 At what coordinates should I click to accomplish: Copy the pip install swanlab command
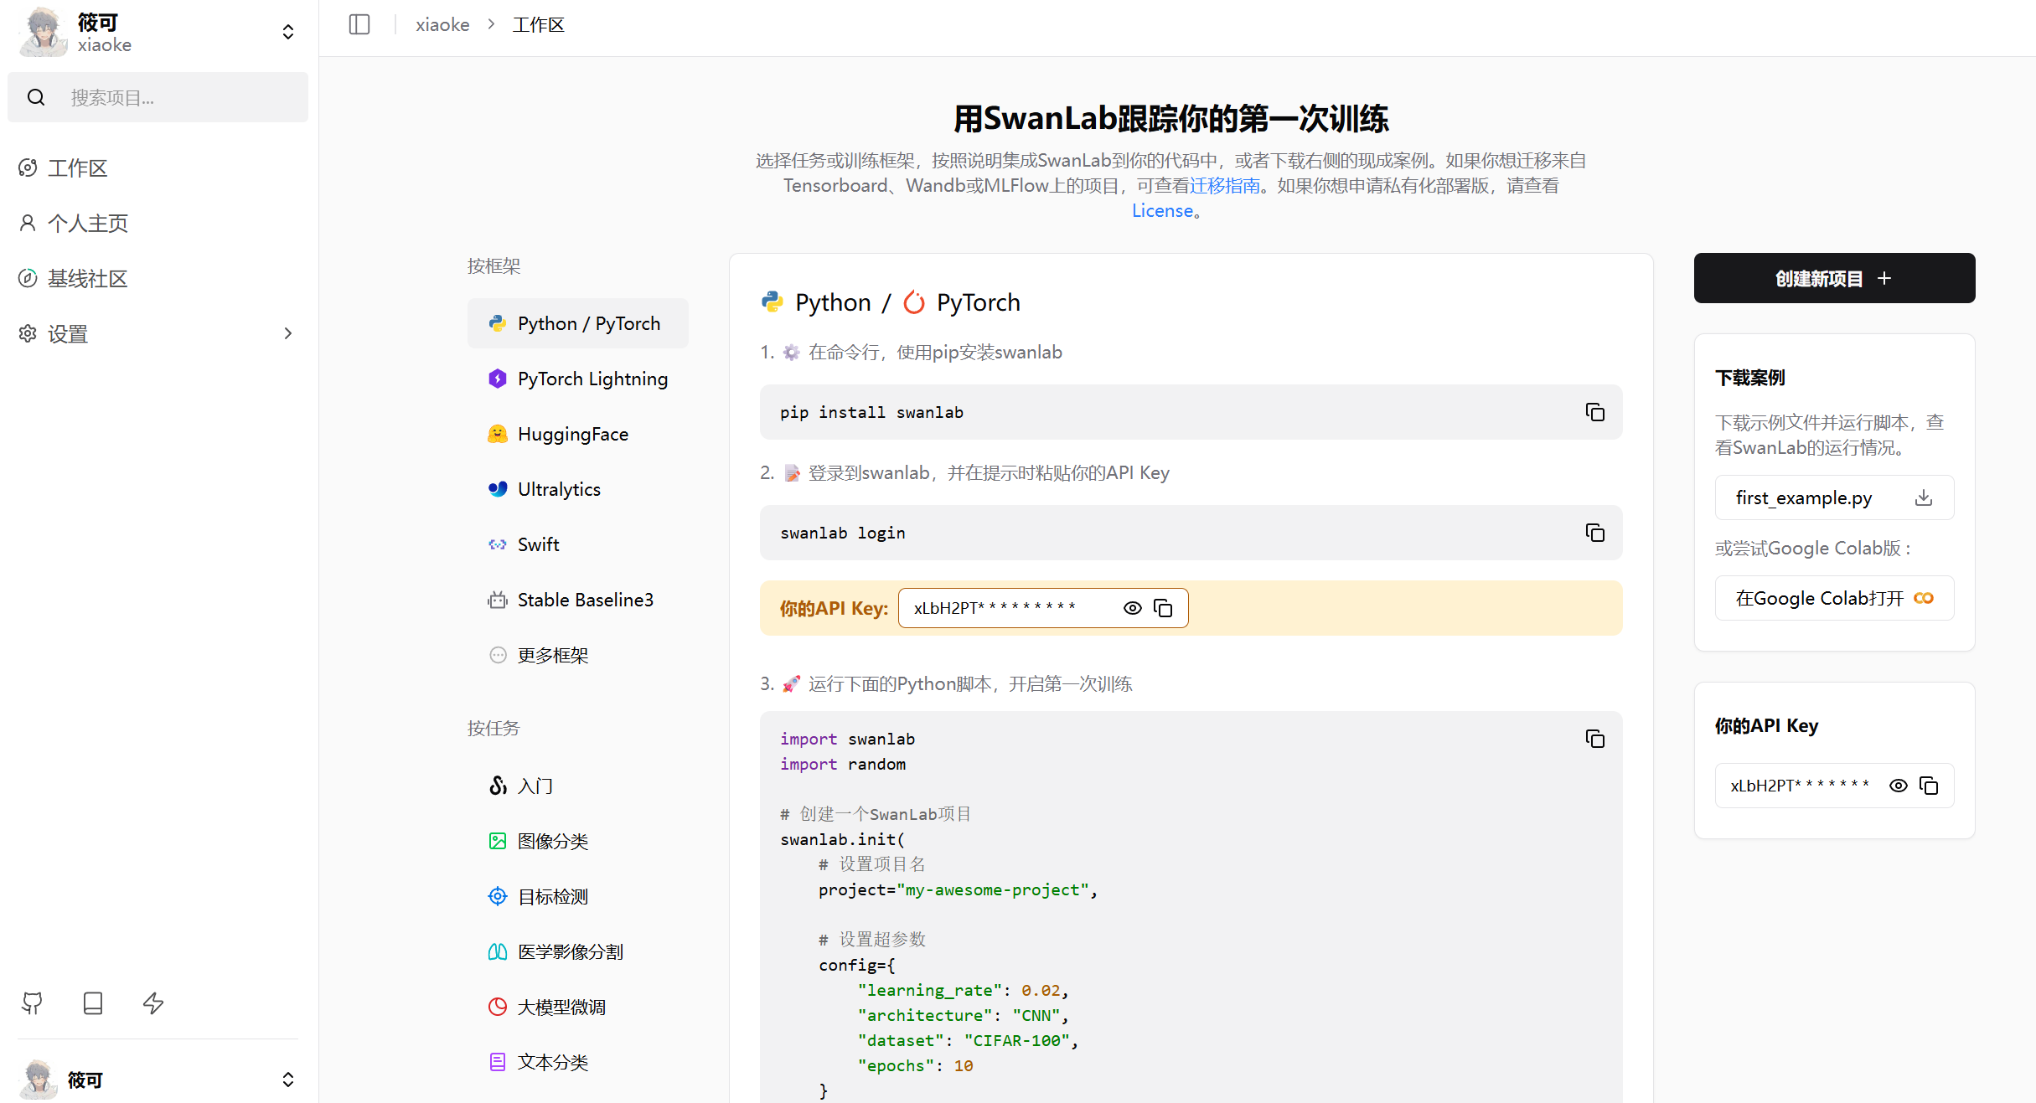(1594, 412)
